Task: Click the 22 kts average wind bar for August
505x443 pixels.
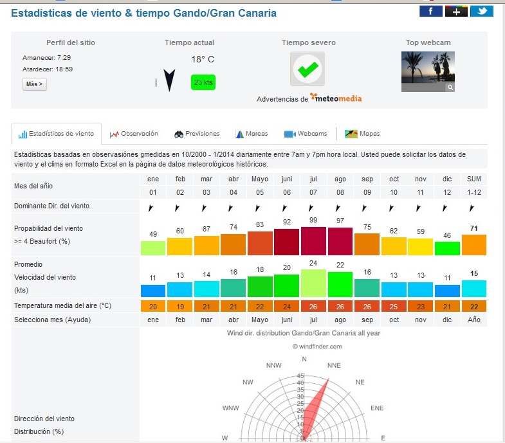Action: (340, 284)
